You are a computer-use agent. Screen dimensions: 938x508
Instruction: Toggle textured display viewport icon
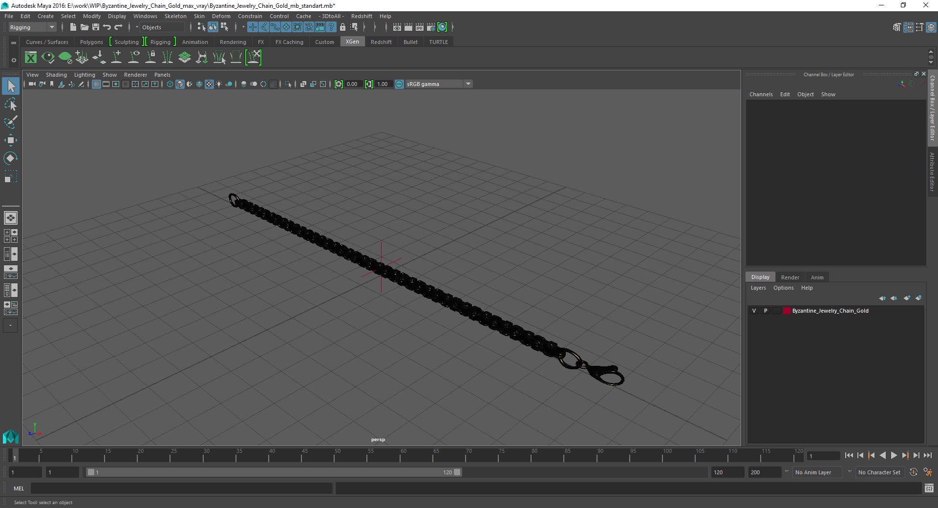pos(209,84)
